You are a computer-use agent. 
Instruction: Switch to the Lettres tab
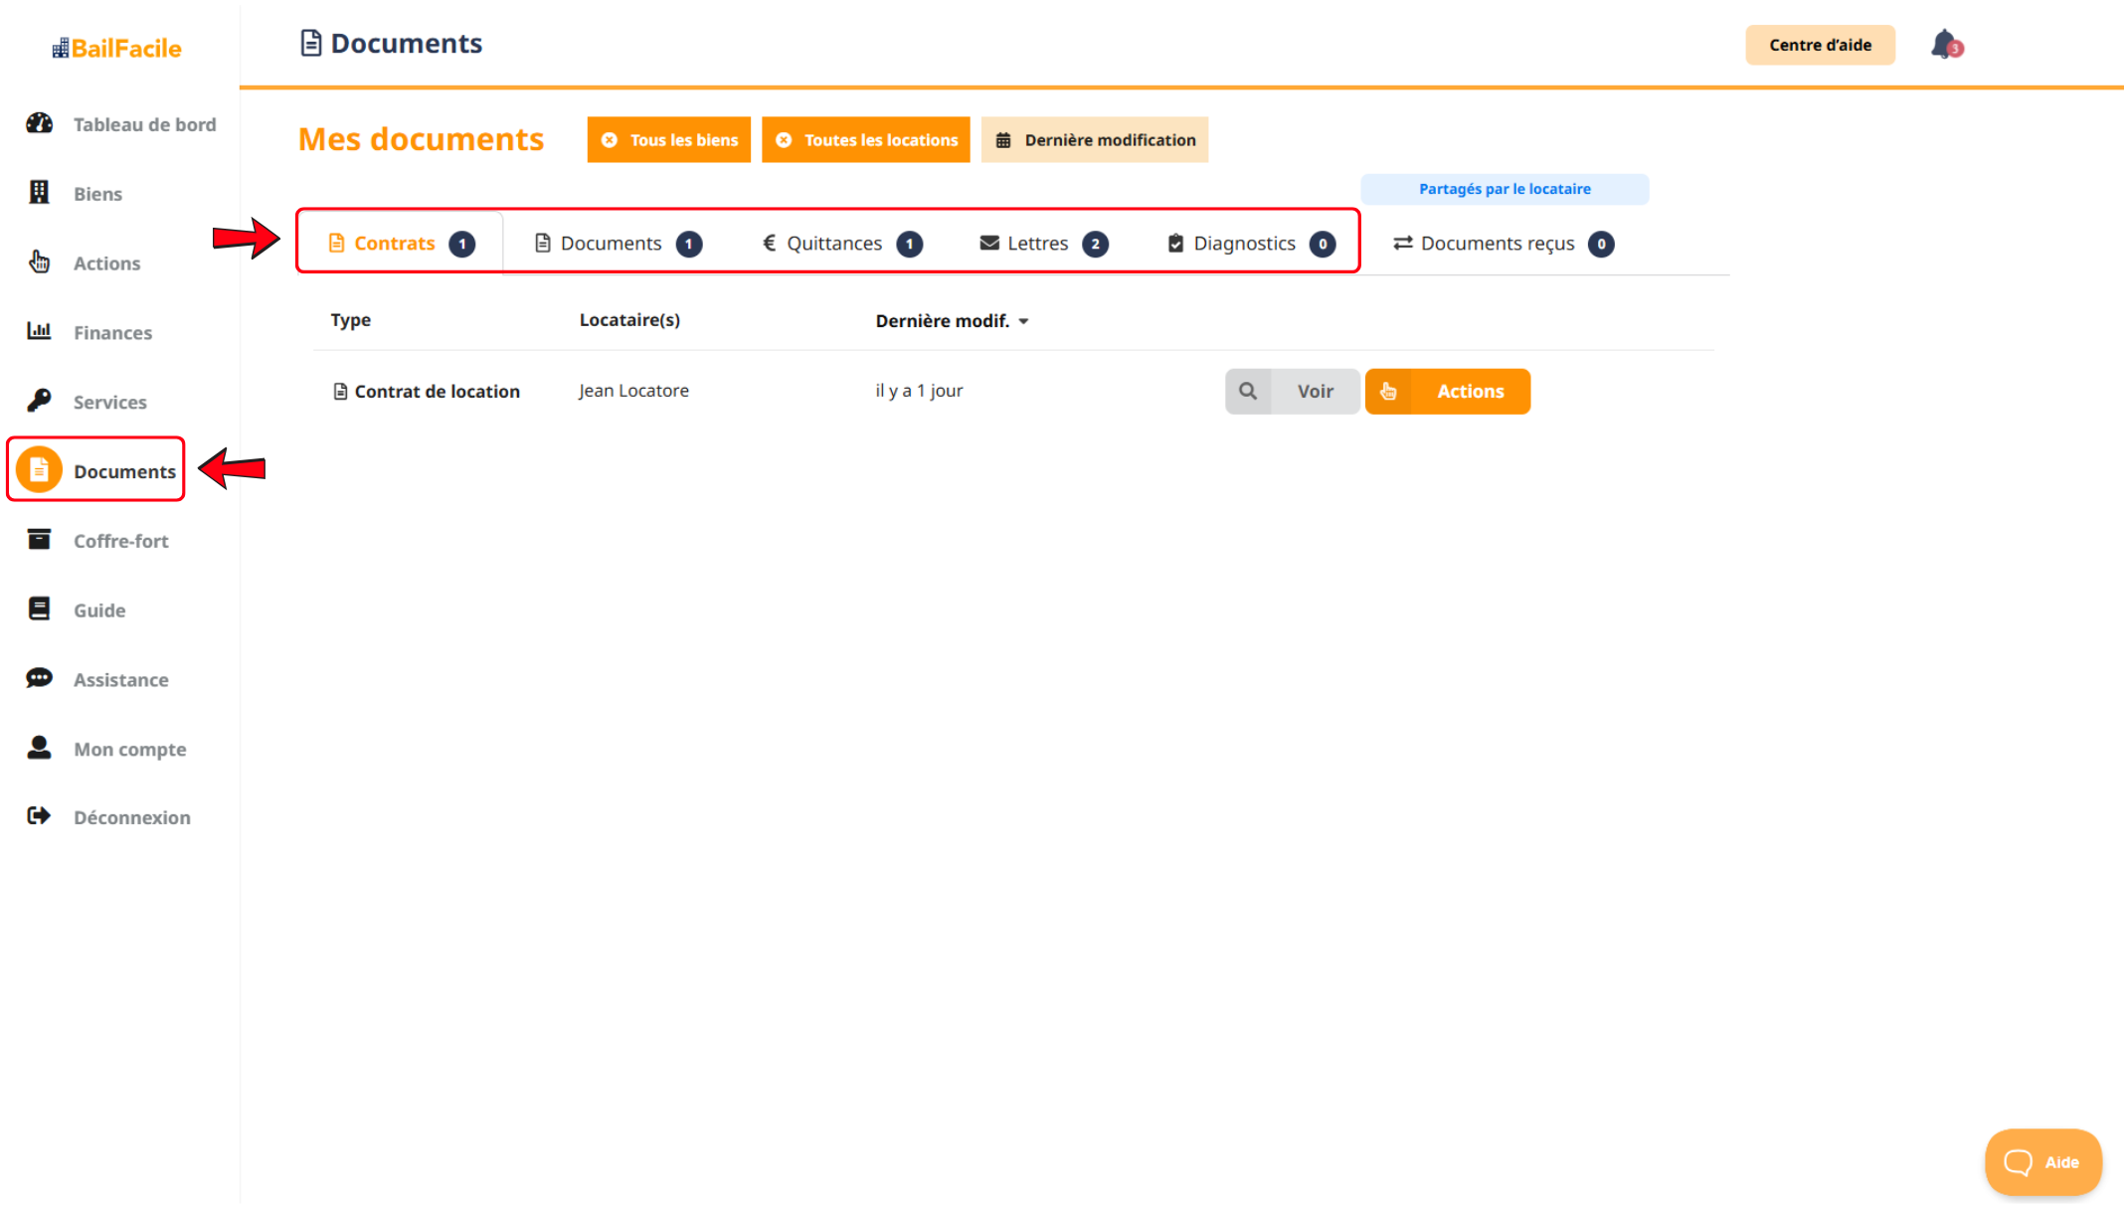click(1043, 243)
